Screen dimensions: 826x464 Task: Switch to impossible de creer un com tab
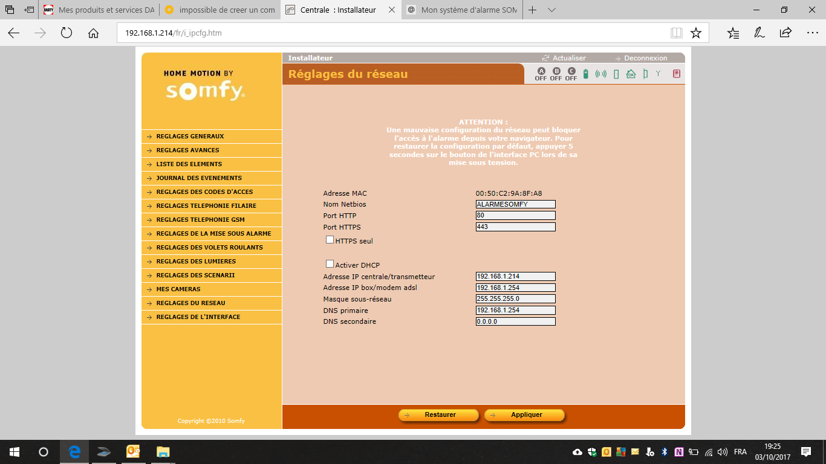(x=220, y=10)
